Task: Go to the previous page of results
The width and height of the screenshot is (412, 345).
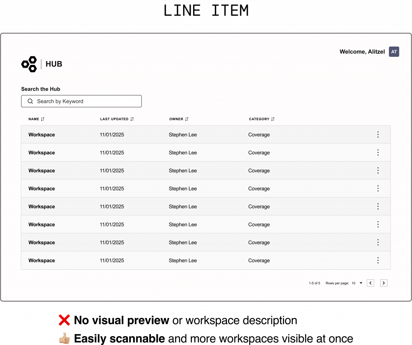Action: pos(371,283)
